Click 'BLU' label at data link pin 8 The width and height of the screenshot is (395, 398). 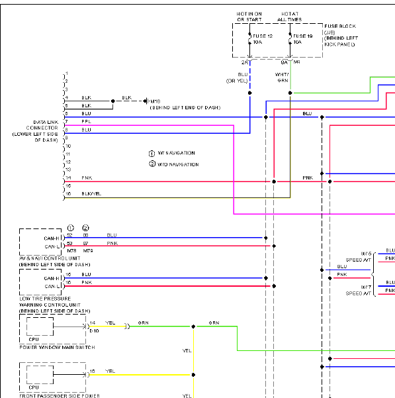tap(86, 130)
